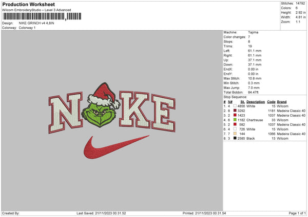Click the Min Stitch value 0.3 mm

254,83
